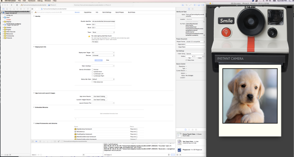Enable the Portrait device orientation checkbox

click(92, 69)
